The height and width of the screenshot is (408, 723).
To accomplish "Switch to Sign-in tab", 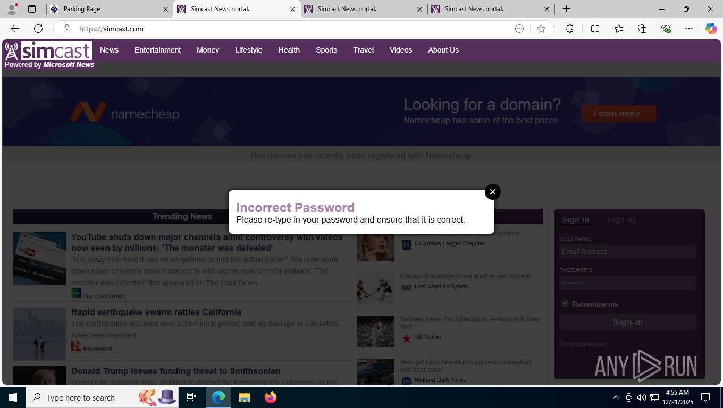I will 576,219.
